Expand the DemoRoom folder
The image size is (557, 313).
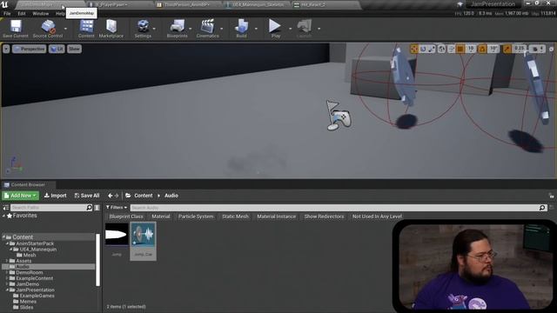click(x=7, y=272)
